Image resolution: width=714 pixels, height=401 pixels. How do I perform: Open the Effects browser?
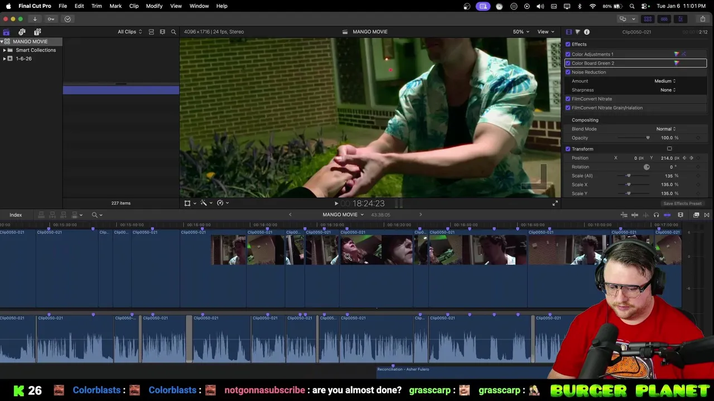pyautogui.click(x=696, y=215)
